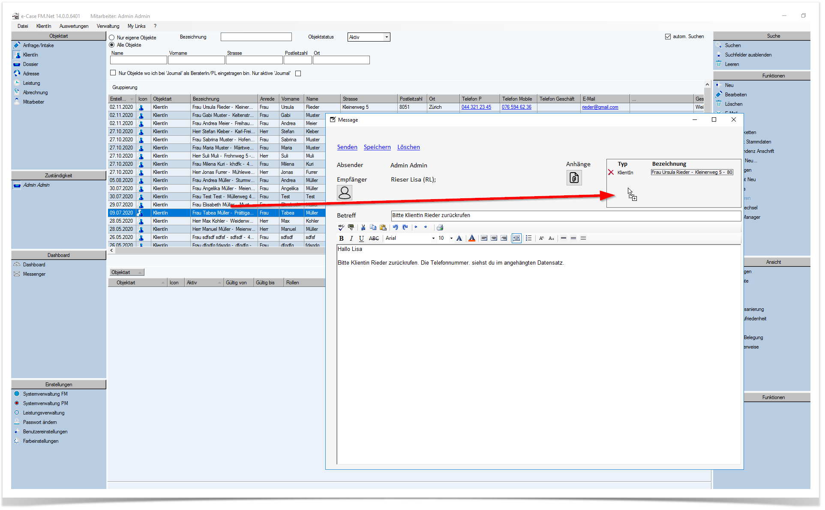Click the Speichern link
This screenshot has height=510, width=825.
377,147
